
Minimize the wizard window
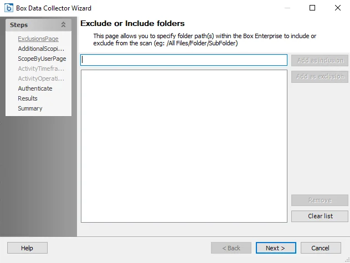click(x=287, y=8)
